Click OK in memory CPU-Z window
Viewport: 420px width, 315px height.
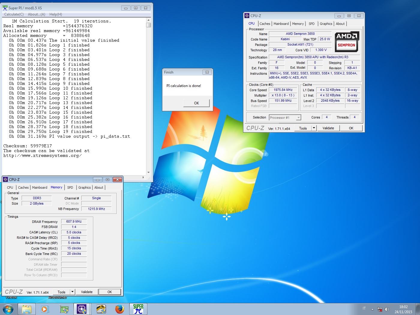110,292
